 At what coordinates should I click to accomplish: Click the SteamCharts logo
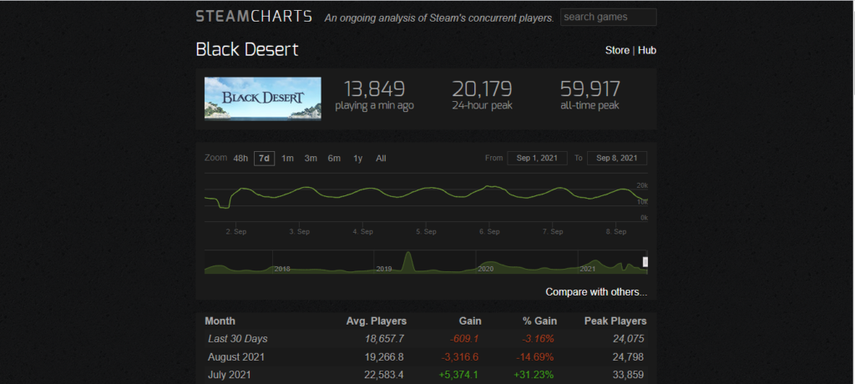click(254, 17)
